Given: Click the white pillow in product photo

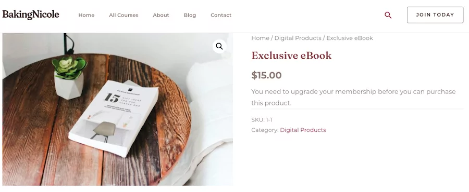Looking at the screenshot, I should [209, 89].
